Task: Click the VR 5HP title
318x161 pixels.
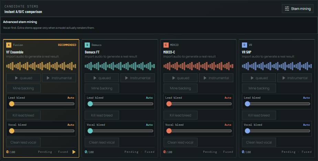Action: 247,52
